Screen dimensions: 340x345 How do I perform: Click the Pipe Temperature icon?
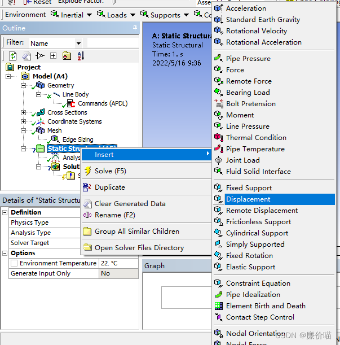[x=218, y=149]
